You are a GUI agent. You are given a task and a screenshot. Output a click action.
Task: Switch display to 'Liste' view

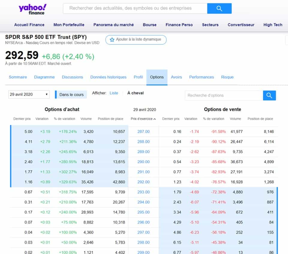click(x=114, y=93)
